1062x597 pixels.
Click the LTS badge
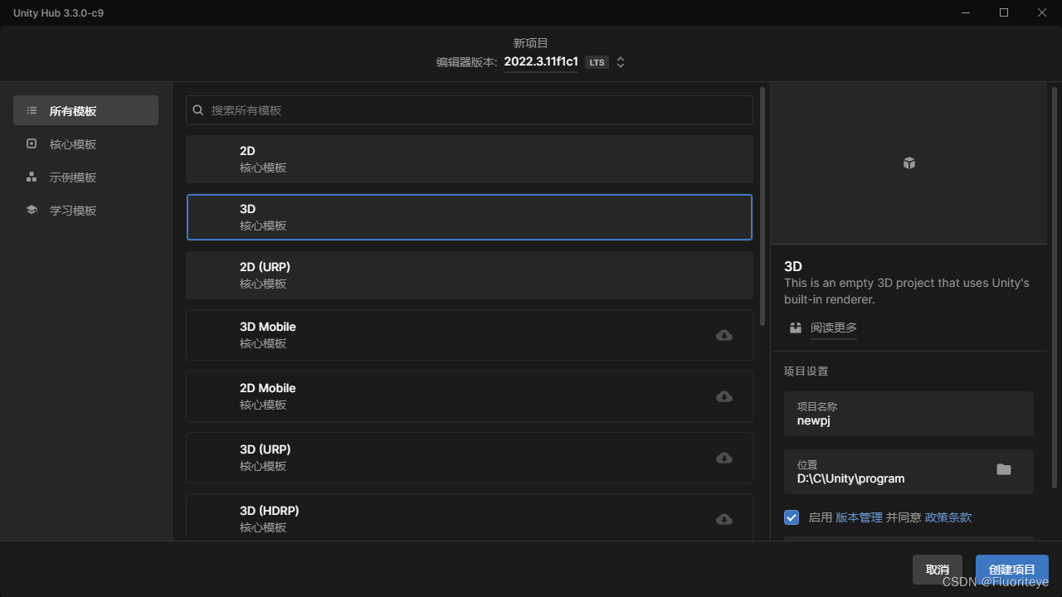click(597, 62)
